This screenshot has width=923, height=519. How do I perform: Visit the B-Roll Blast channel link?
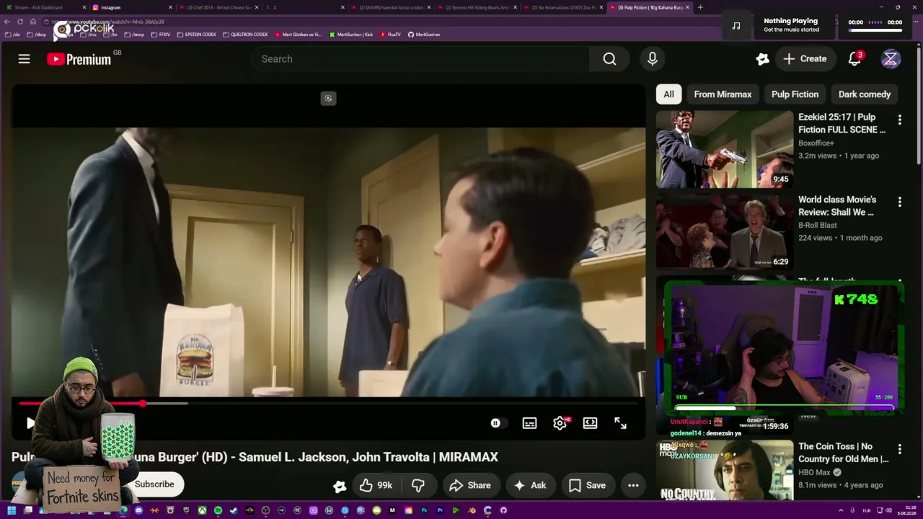point(818,226)
